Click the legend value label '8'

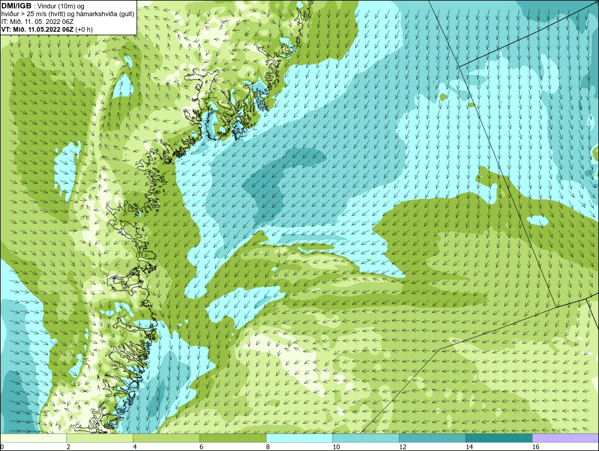click(268, 447)
